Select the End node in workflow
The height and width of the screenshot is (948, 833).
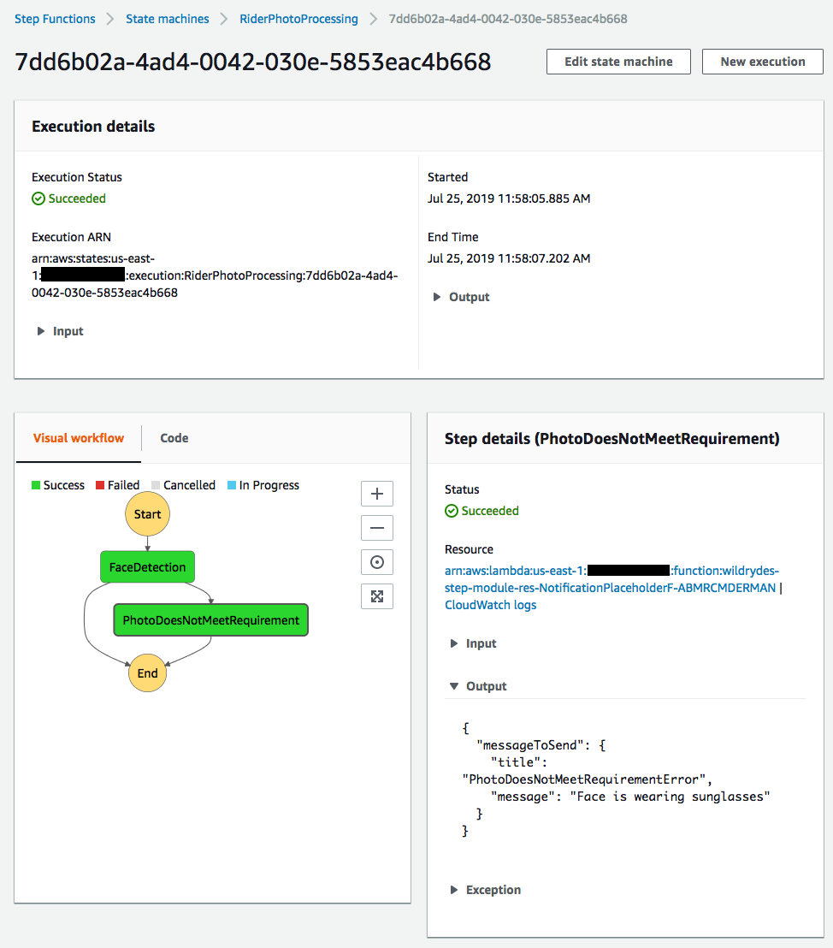click(147, 672)
